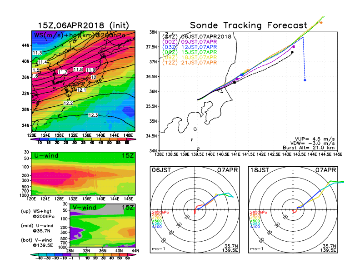Click the '07APR' label in the 18JST hodograph
The height and width of the screenshot is (278, 360).
pyautogui.click(x=325, y=170)
